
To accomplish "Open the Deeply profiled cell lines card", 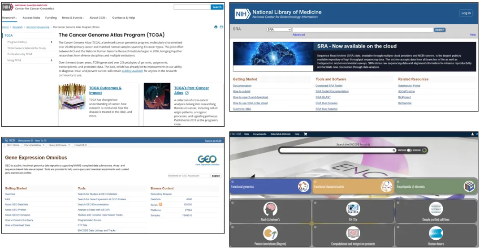I will [x=436, y=211].
